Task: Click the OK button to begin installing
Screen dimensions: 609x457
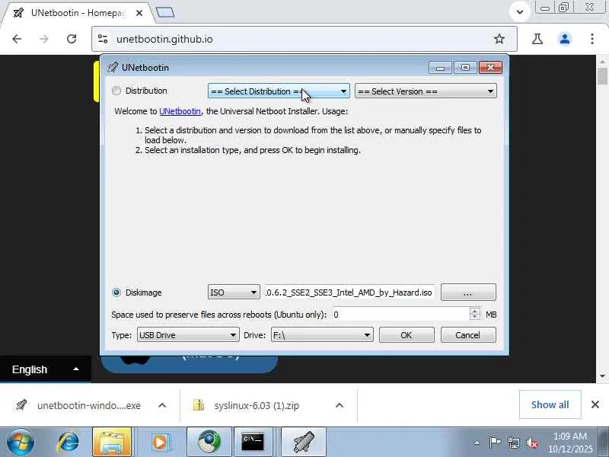Action: click(407, 335)
